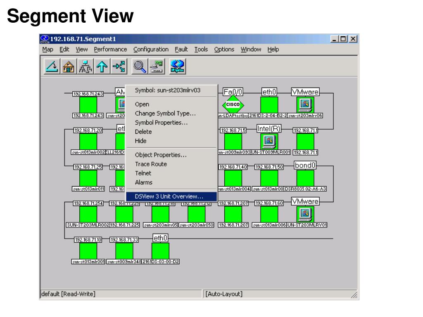Image resolution: width=423 pixels, height=317 pixels.
Task: Choose Change Symbol Type… in context menu
Action: 171,114
